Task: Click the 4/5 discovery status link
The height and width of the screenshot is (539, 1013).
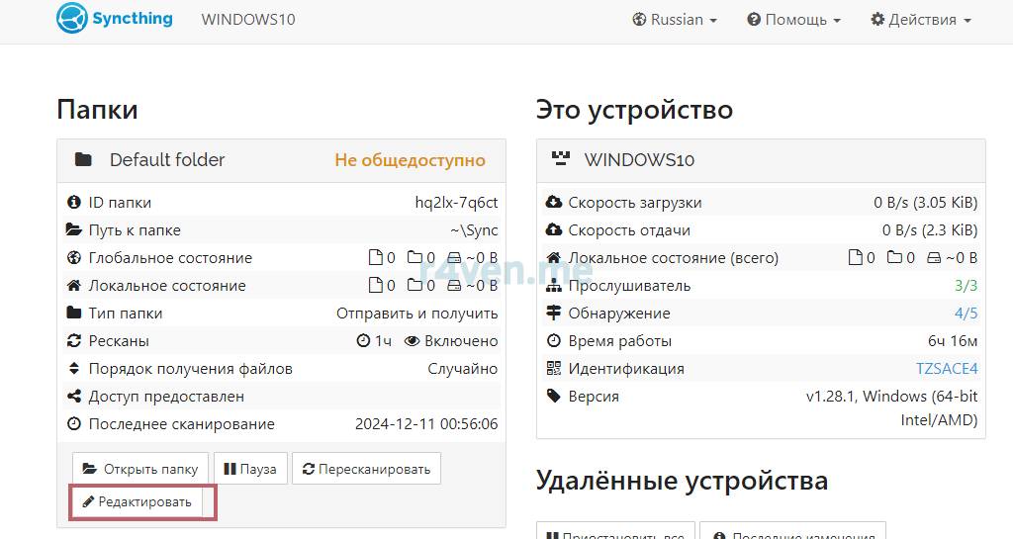Action: pos(966,314)
